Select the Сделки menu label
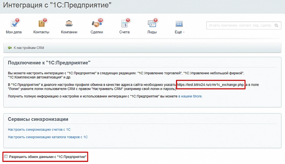285x164 pixels. pyautogui.click(x=97, y=32)
